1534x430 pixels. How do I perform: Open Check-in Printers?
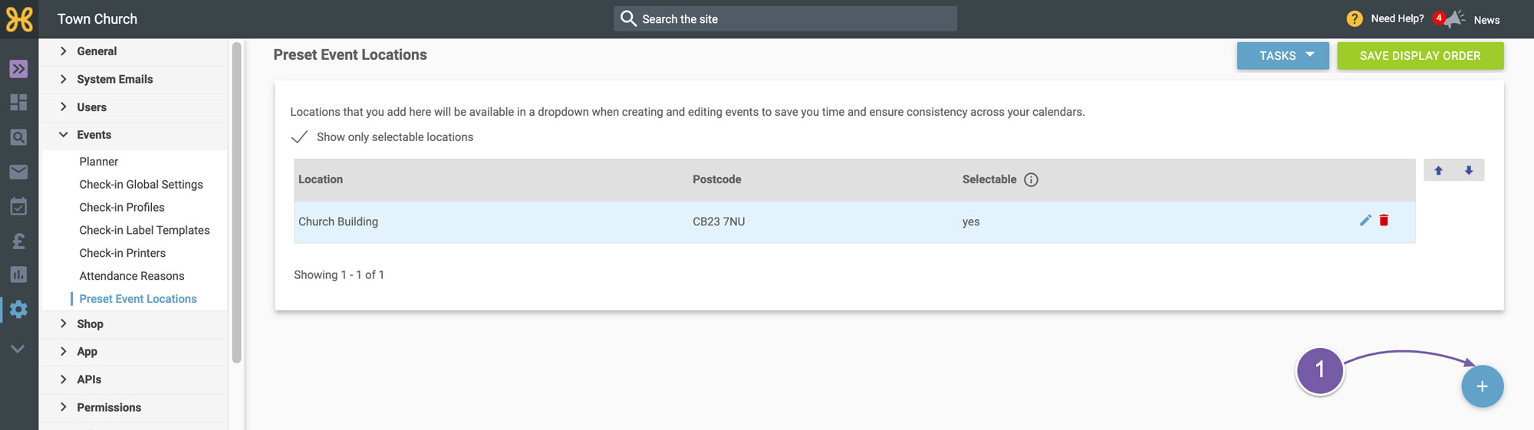[123, 254]
